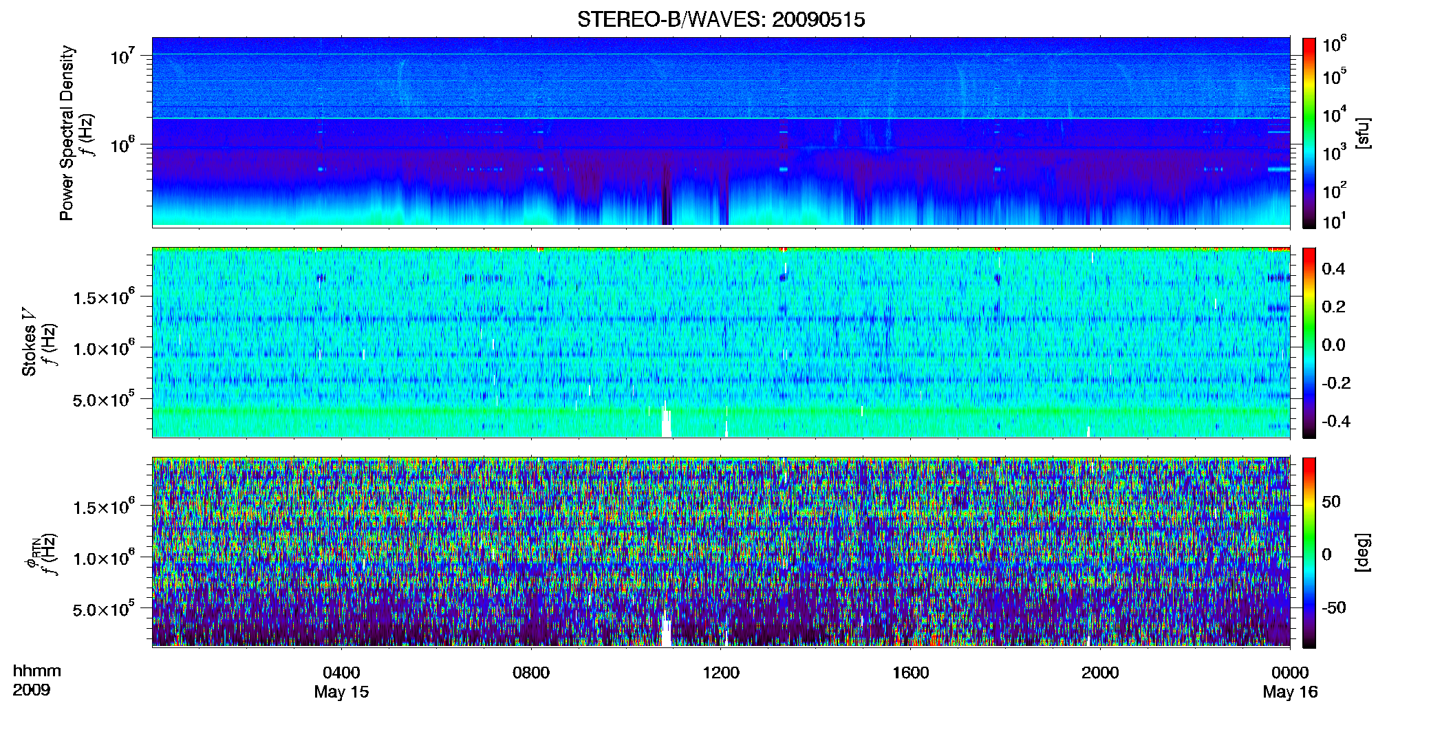Viewport: 1442px width, 743px height.
Task: Click the 50 tick on the deg colorbar
Action: 1331,502
